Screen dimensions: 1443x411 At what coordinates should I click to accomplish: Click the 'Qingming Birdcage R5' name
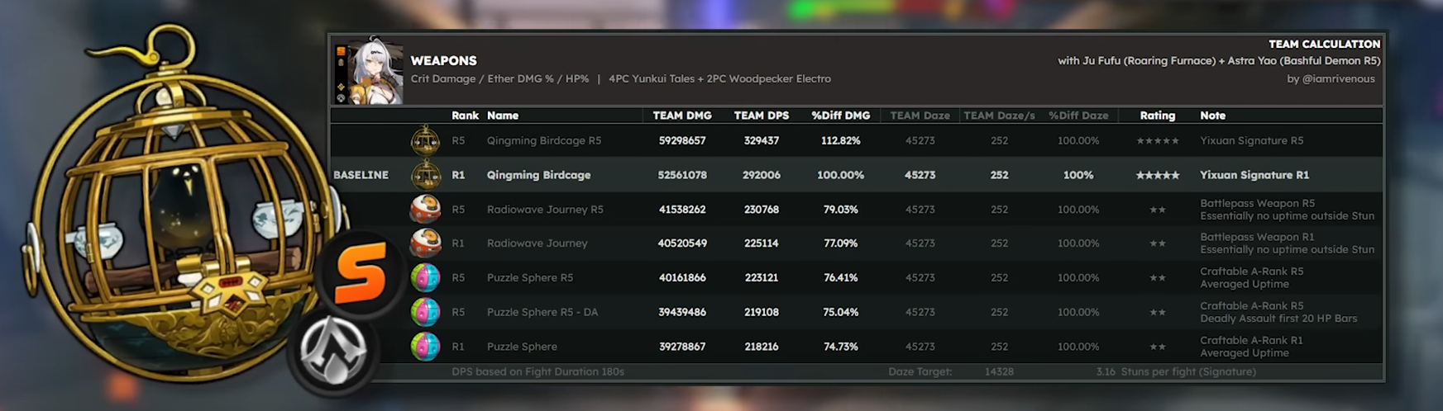pyautogui.click(x=544, y=141)
